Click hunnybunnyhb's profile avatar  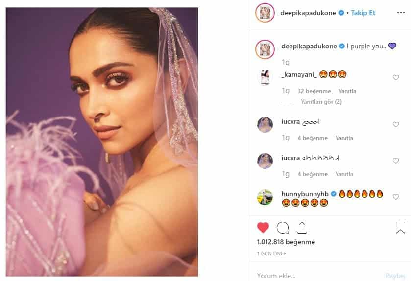pyautogui.click(x=265, y=197)
